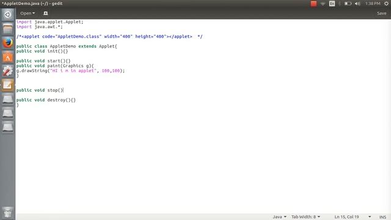The height and width of the screenshot is (220, 391).
Task: Click the gedit window title AppletDemo.java
Action: click(x=32, y=4)
